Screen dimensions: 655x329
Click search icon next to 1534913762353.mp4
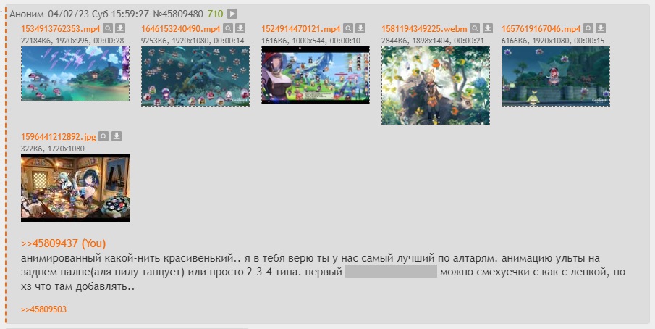[x=108, y=28]
